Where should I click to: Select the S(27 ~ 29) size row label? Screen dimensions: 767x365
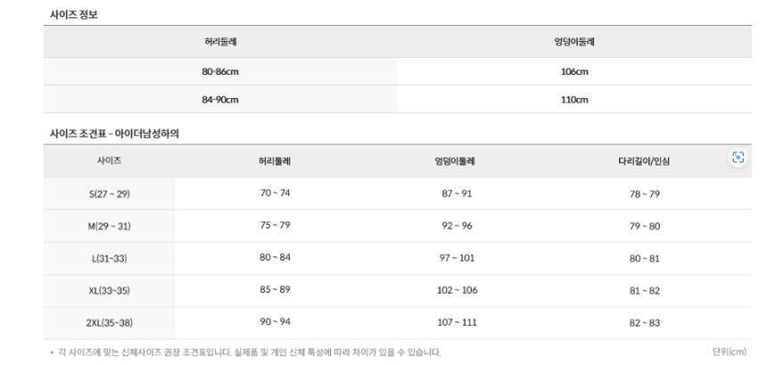109,193
